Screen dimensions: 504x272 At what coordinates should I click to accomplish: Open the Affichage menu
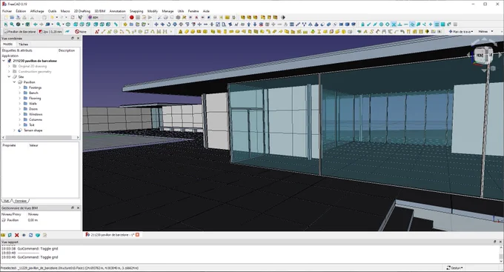[37, 11]
